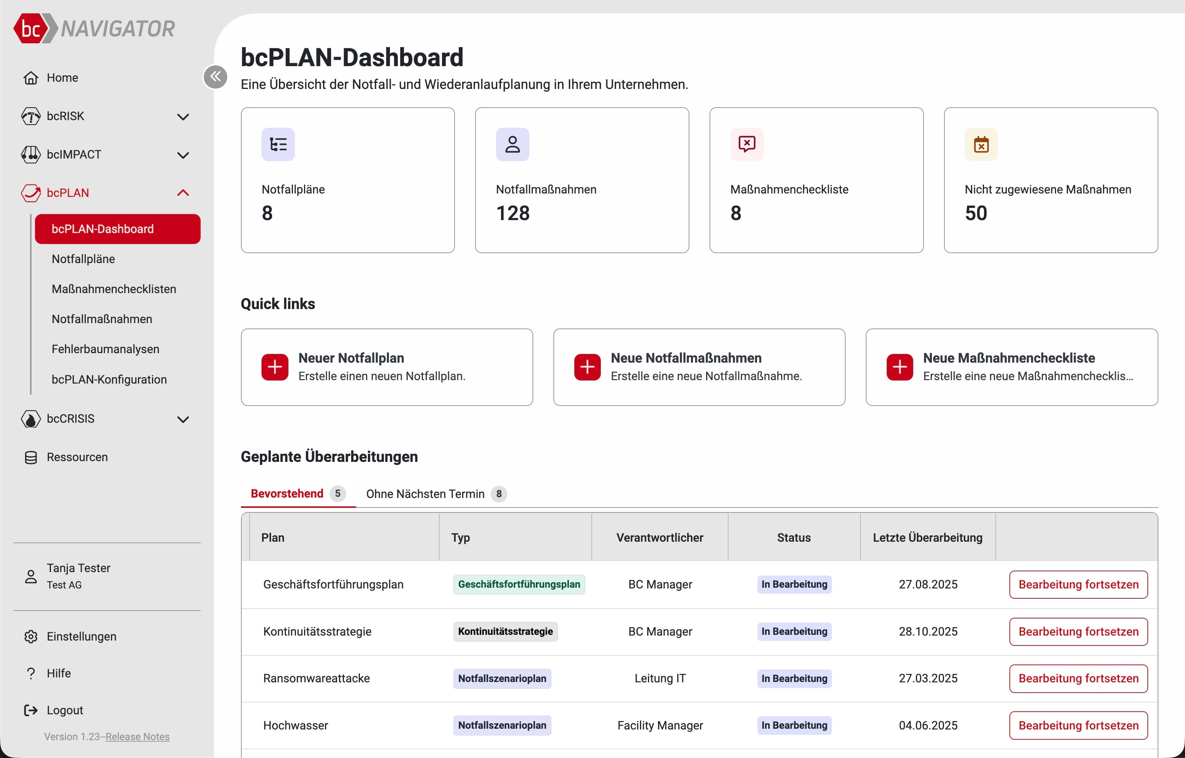Open the Release Notes link

click(137, 736)
